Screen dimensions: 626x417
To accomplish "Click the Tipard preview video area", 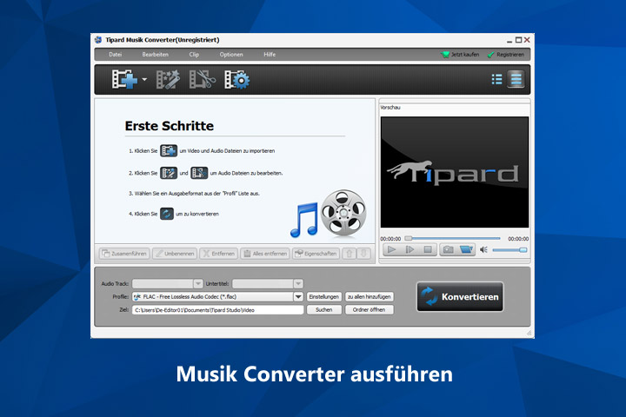I will [x=455, y=172].
